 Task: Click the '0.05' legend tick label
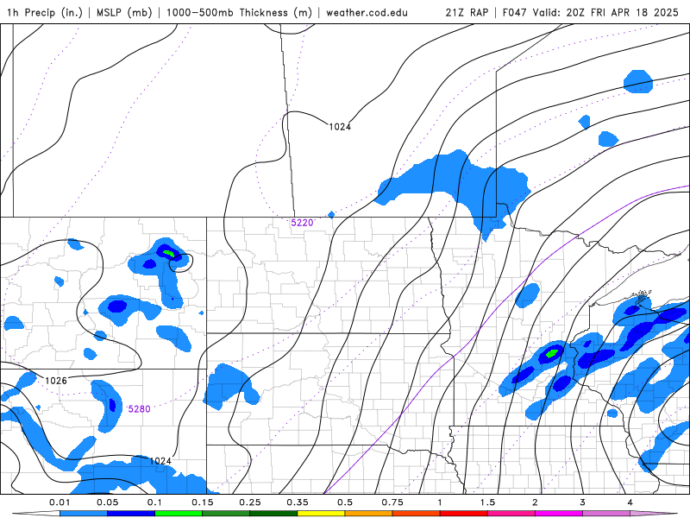coord(107,502)
